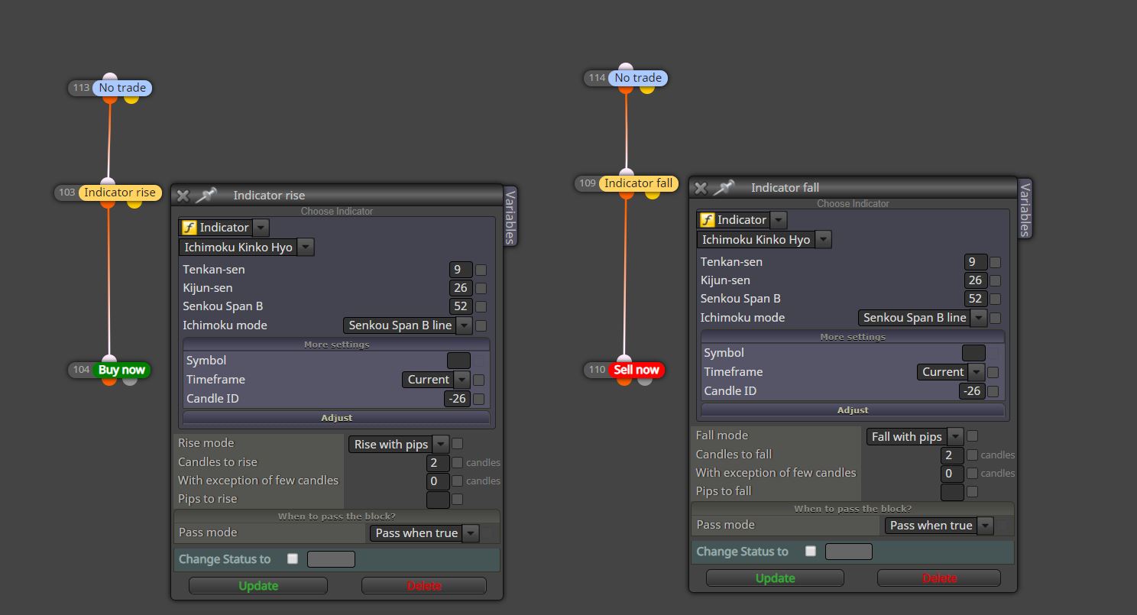Viewport: 1137px width, 615px height.
Task: Click Update in the Indicator rise panel
Action: pyautogui.click(x=258, y=586)
